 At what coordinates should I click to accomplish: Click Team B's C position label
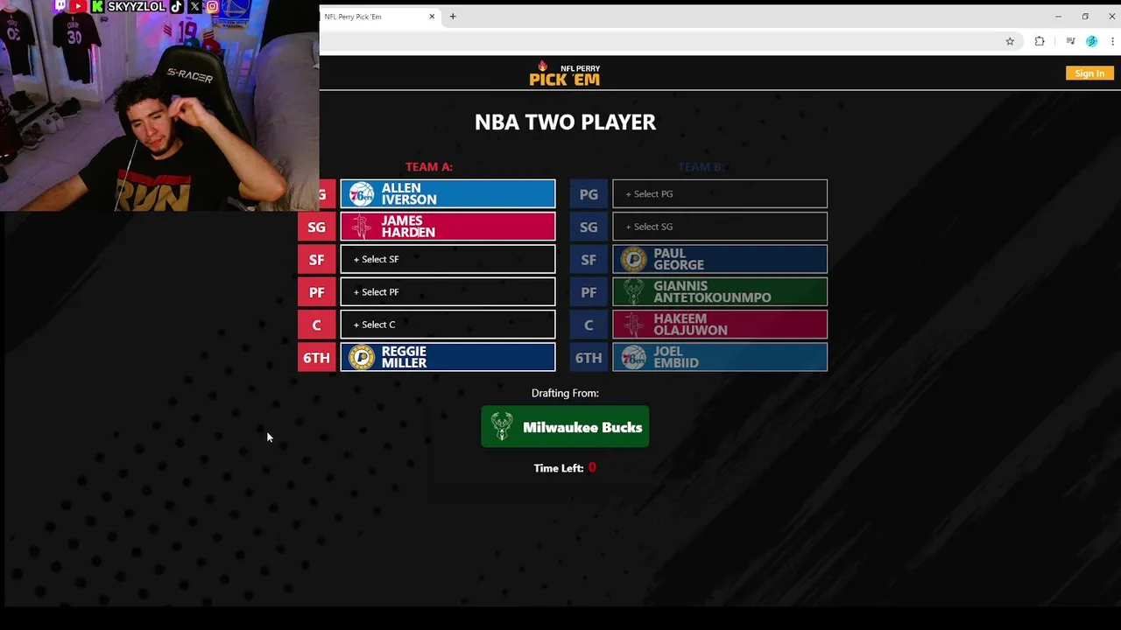(x=589, y=325)
